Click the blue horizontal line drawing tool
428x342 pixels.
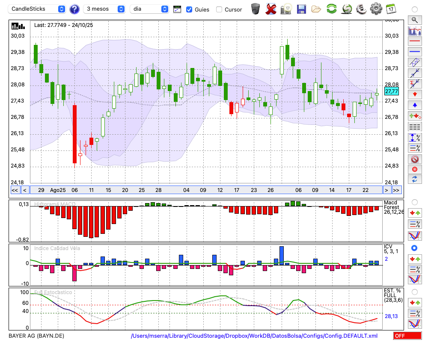tap(414, 52)
